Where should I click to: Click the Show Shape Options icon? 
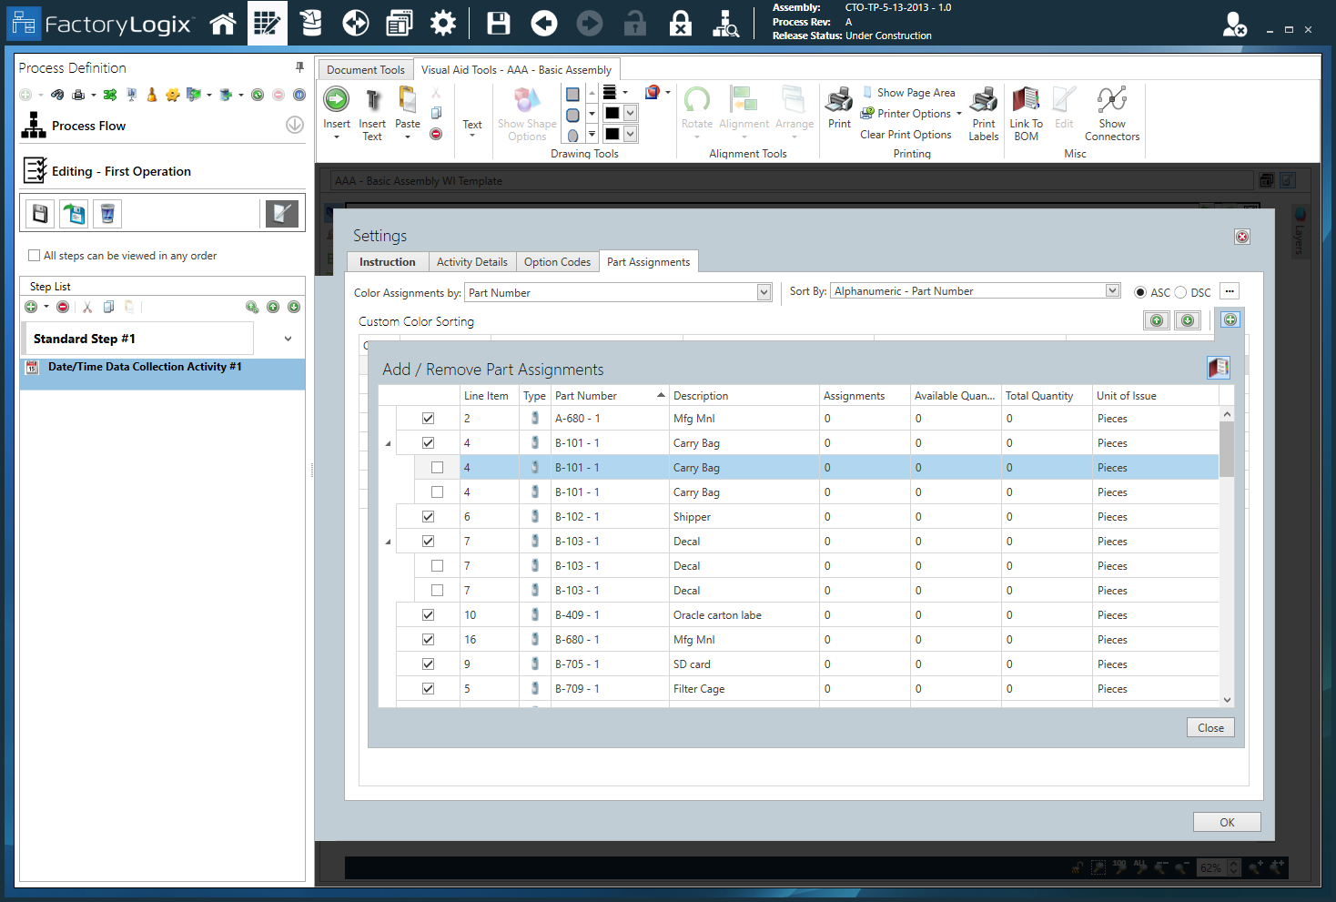point(527,109)
